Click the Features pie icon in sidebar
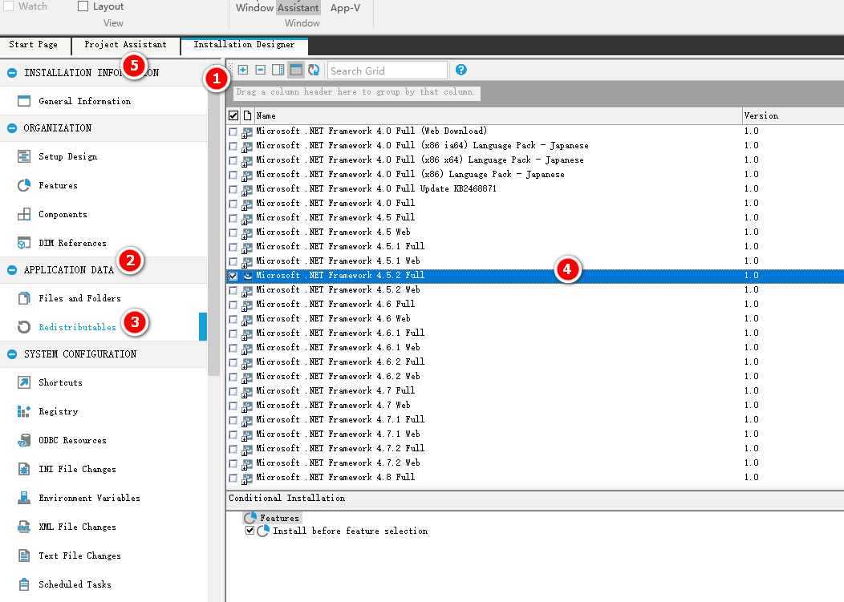Viewport: 844px width, 602px height. pyautogui.click(x=24, y=186)
